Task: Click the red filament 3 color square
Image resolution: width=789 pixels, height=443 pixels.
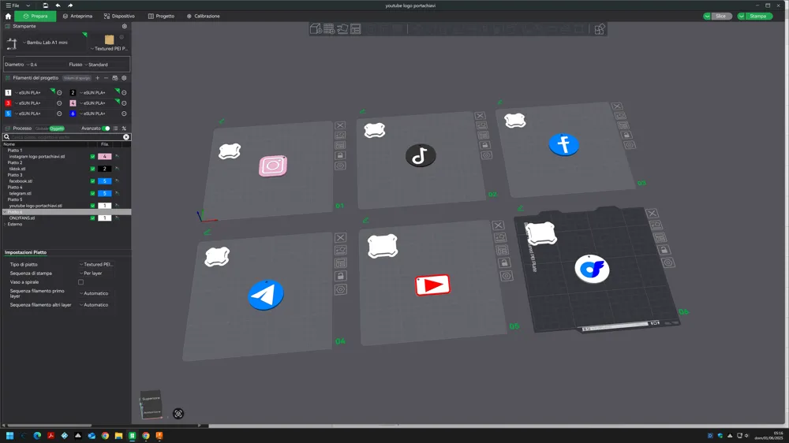Action: tap(8, 103)
